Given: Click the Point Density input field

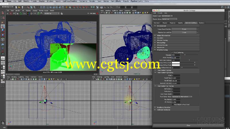Looking at the screenshot, I should coord(176,58).
